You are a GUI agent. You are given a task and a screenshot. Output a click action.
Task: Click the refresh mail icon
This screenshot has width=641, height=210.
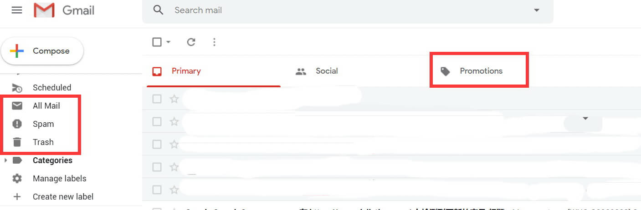[191, 42]
